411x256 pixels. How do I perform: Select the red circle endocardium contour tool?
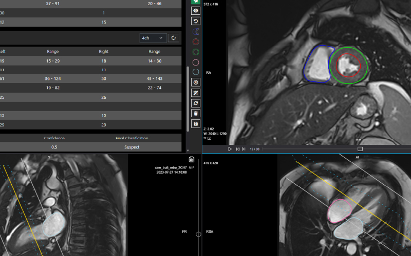coord(196,42)
